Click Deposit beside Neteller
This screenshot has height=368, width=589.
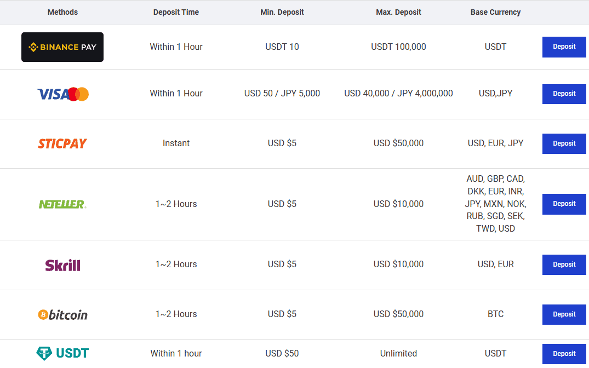(x=564, y=204)
